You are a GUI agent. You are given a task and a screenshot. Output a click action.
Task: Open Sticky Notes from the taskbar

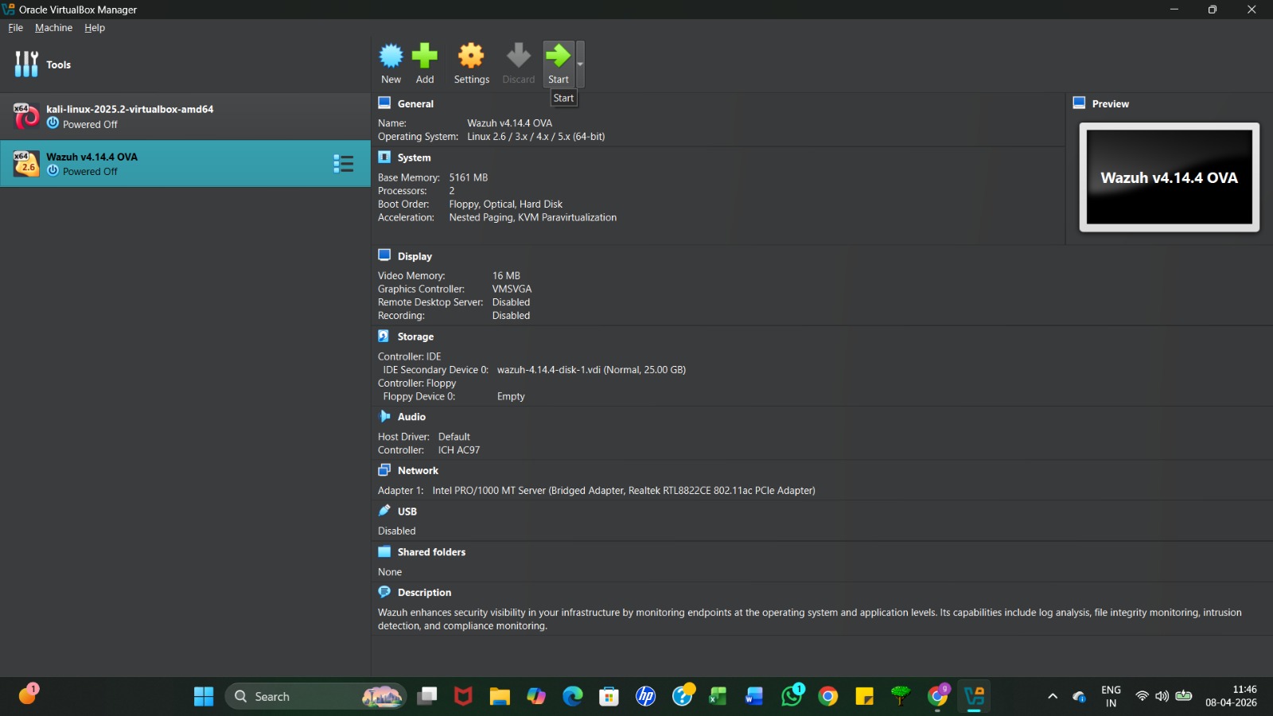click(x=864, y=697)
